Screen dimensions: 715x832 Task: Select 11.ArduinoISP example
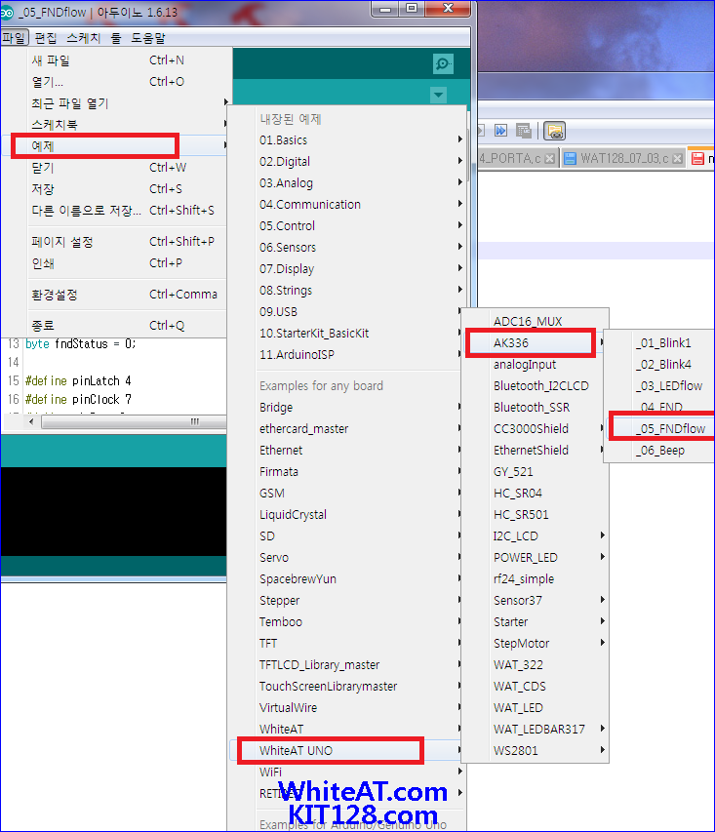point(347,354)
